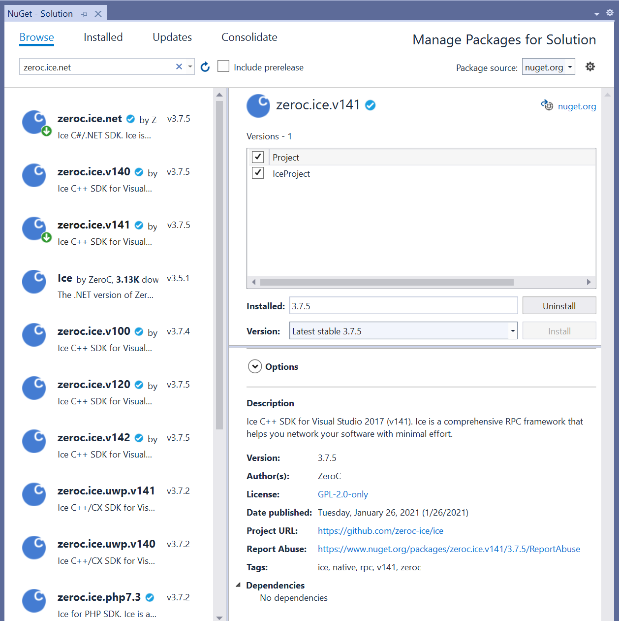This screenshot has width=619, height=621.
Task: Click the horizontal scrollbar in project list
Action: 386,282
